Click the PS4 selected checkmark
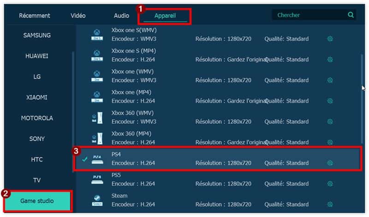The width and height of the screenshot is (369, 217). [85, 159]
